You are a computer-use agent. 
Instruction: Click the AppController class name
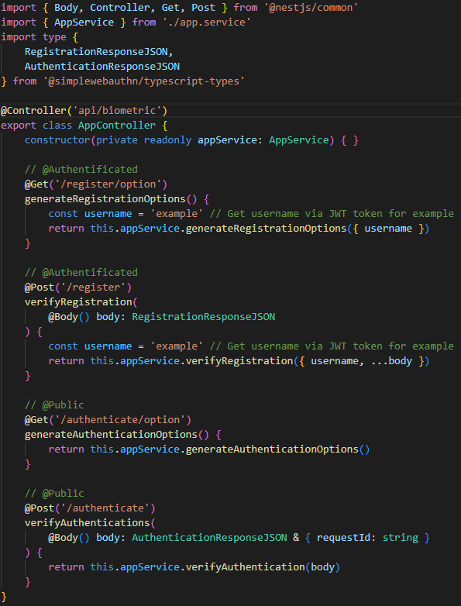coord(117,126)
